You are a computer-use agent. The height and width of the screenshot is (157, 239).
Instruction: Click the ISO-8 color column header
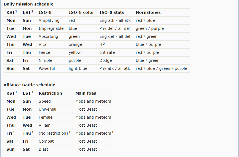tap(81, 12)
